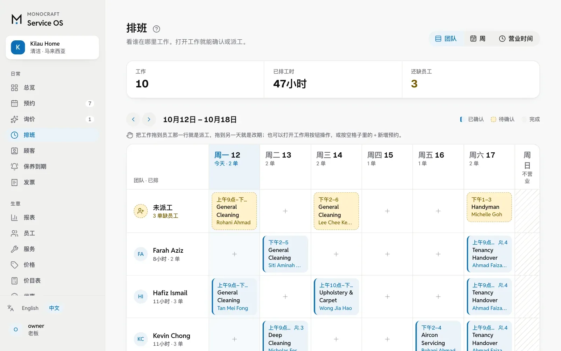Switch to 团队 view
Viewport: 561px width, 351px height.
pyautogui.click(x=446, y=39)
